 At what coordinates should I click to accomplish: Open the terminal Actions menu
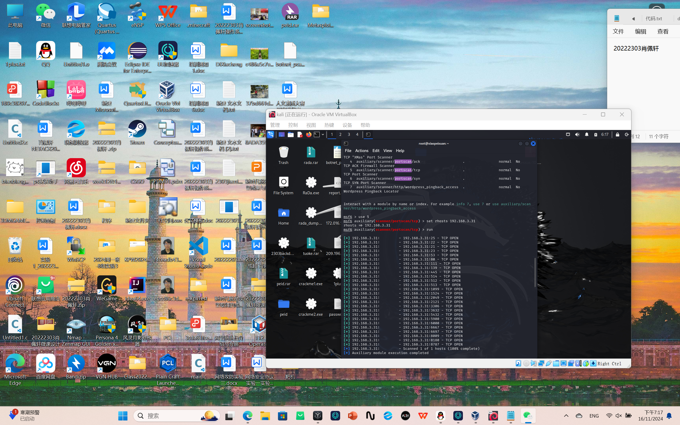(x=362, y=151)
